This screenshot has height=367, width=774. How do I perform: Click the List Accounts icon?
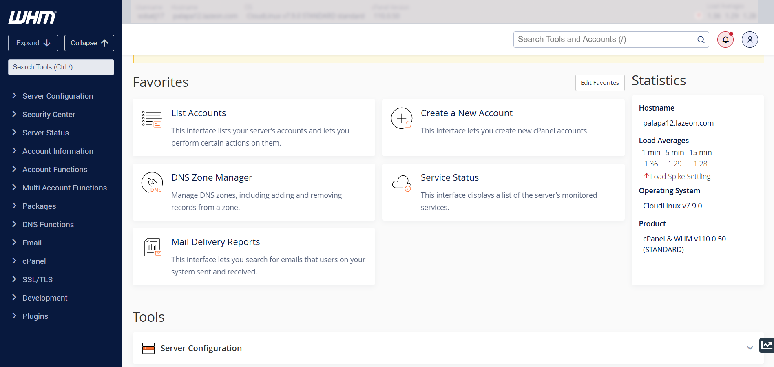[x=152, y=119]
